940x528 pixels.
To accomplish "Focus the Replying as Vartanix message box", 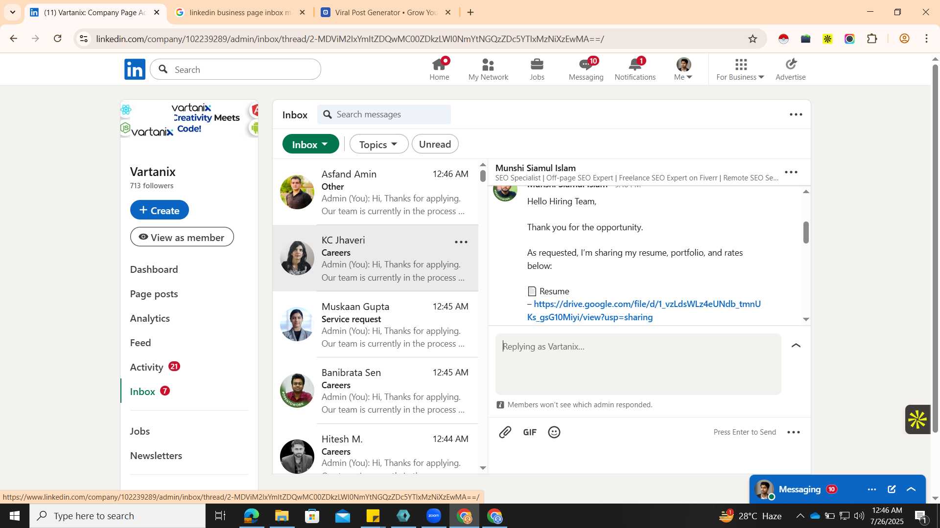I will 638,364.
